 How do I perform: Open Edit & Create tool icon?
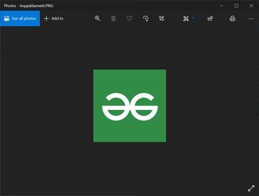pos(186,19)
